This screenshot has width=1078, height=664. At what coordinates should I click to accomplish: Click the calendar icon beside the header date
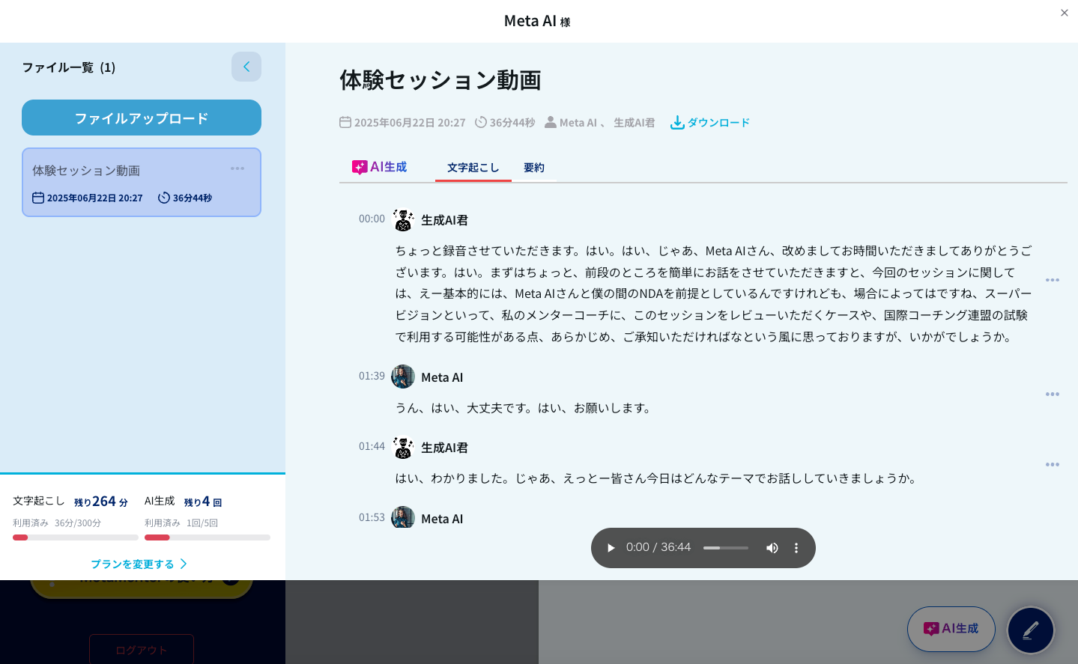tap(345, 122)
